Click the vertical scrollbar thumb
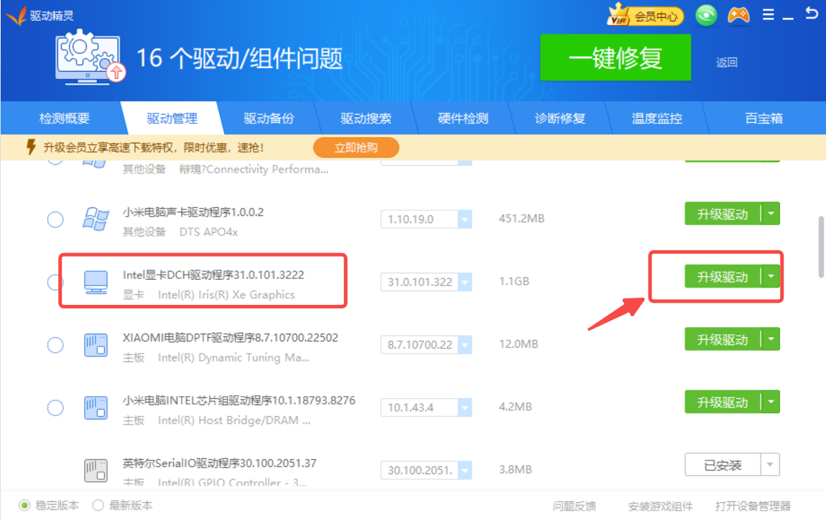Screen dimensions: 826x520 (x=821, y=246)
